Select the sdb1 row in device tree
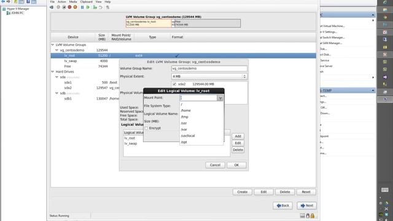This screenshot has height=221, width=393. [x=183, y=99]
